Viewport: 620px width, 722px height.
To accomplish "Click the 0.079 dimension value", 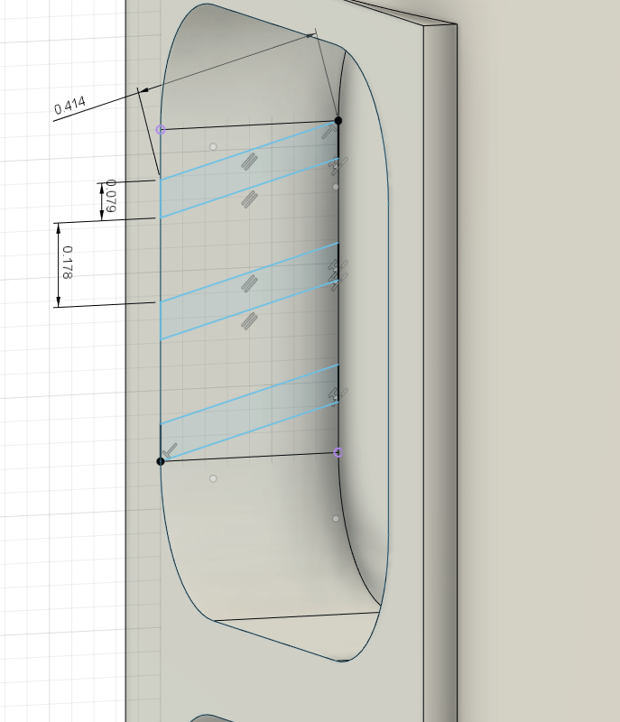I will 110,196.
